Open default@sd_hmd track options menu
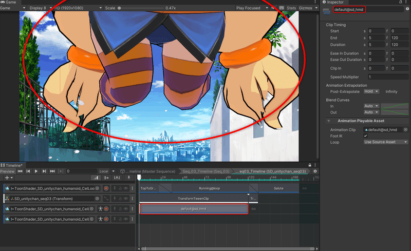Viewport: 411px width, 251px height. point(133,209)
